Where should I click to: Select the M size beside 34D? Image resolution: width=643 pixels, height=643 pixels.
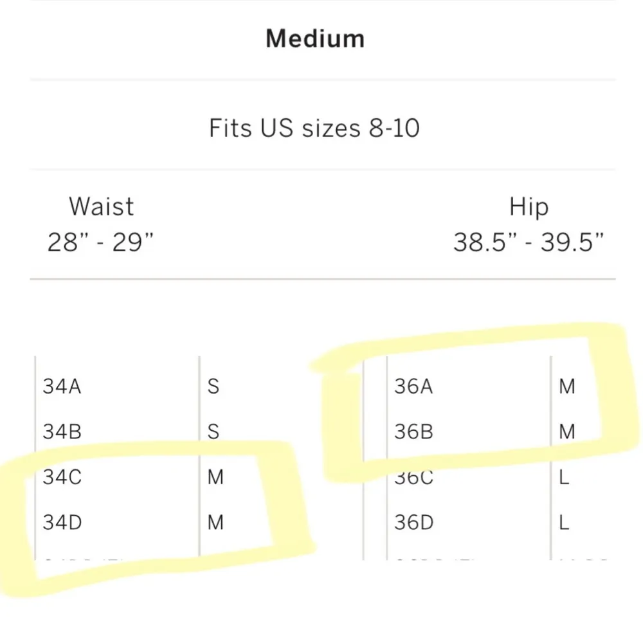[x=215, y=523]
